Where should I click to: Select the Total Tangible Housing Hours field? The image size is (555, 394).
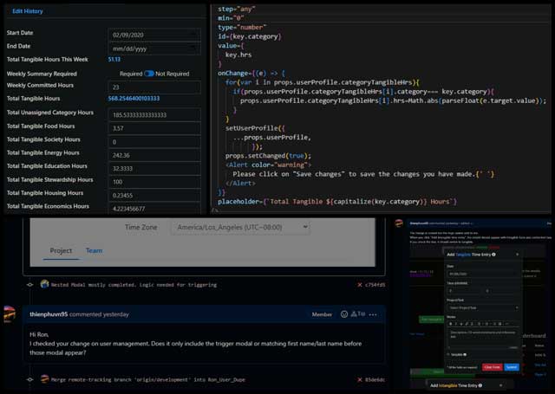154,196
